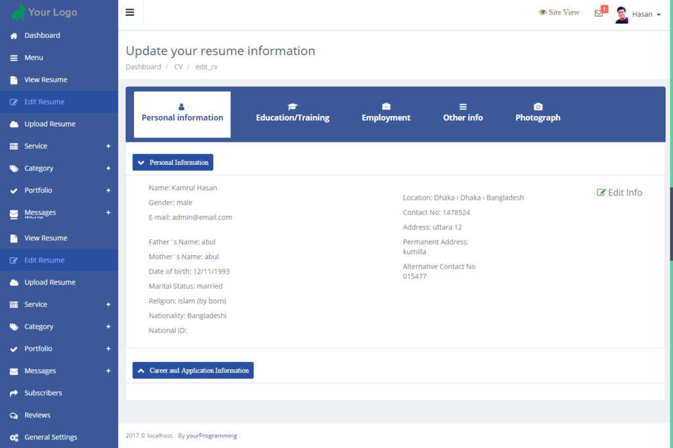
Task: Click the Dashboard breadcrumb link
Action: 143,67
